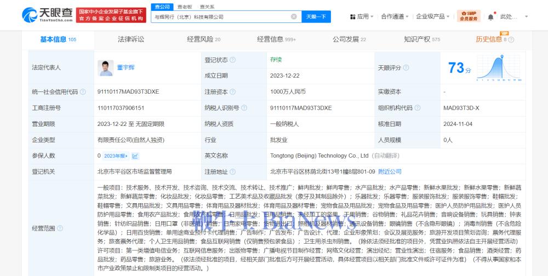Show help for 纳税人识别号 question icon
548x276 pixels.
point(244,108)
